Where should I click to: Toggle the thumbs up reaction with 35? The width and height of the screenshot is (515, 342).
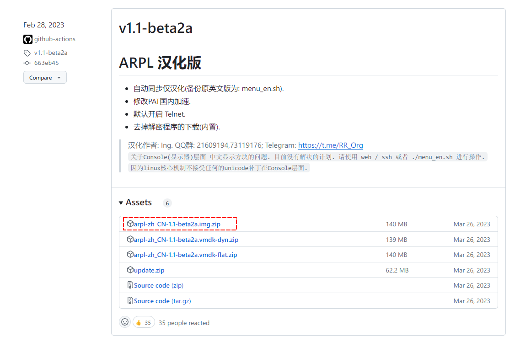click(144, 322)
